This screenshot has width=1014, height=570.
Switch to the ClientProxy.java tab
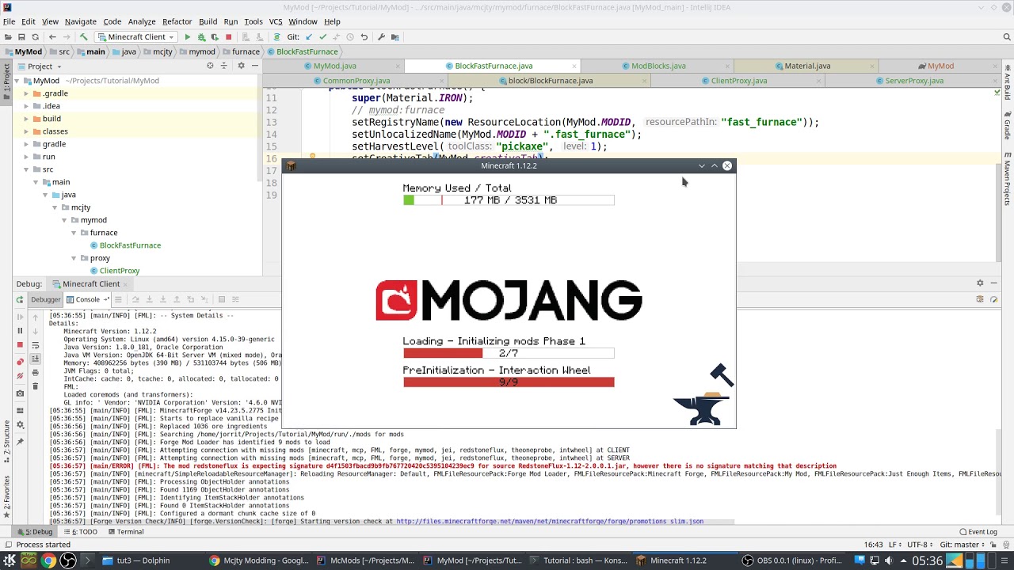pos(739,81)
